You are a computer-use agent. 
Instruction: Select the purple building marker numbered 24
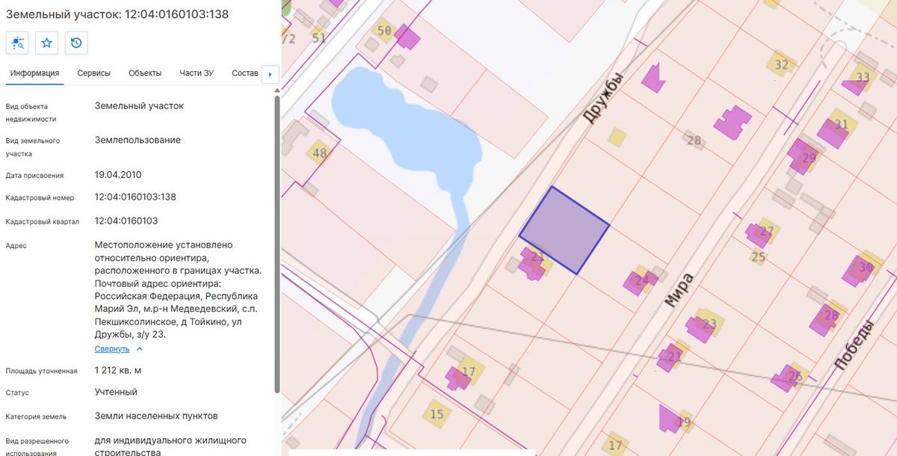pyautogui.click(x=638, y=282)
